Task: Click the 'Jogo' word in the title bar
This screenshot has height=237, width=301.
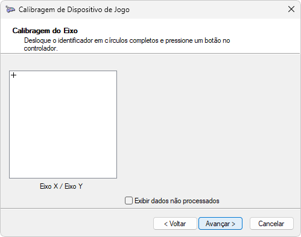Action: tap(122, 10)
